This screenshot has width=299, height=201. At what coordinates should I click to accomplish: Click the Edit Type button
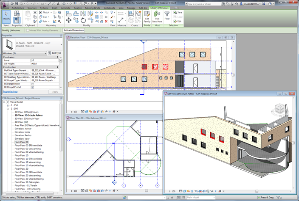[x=54, y=53]
